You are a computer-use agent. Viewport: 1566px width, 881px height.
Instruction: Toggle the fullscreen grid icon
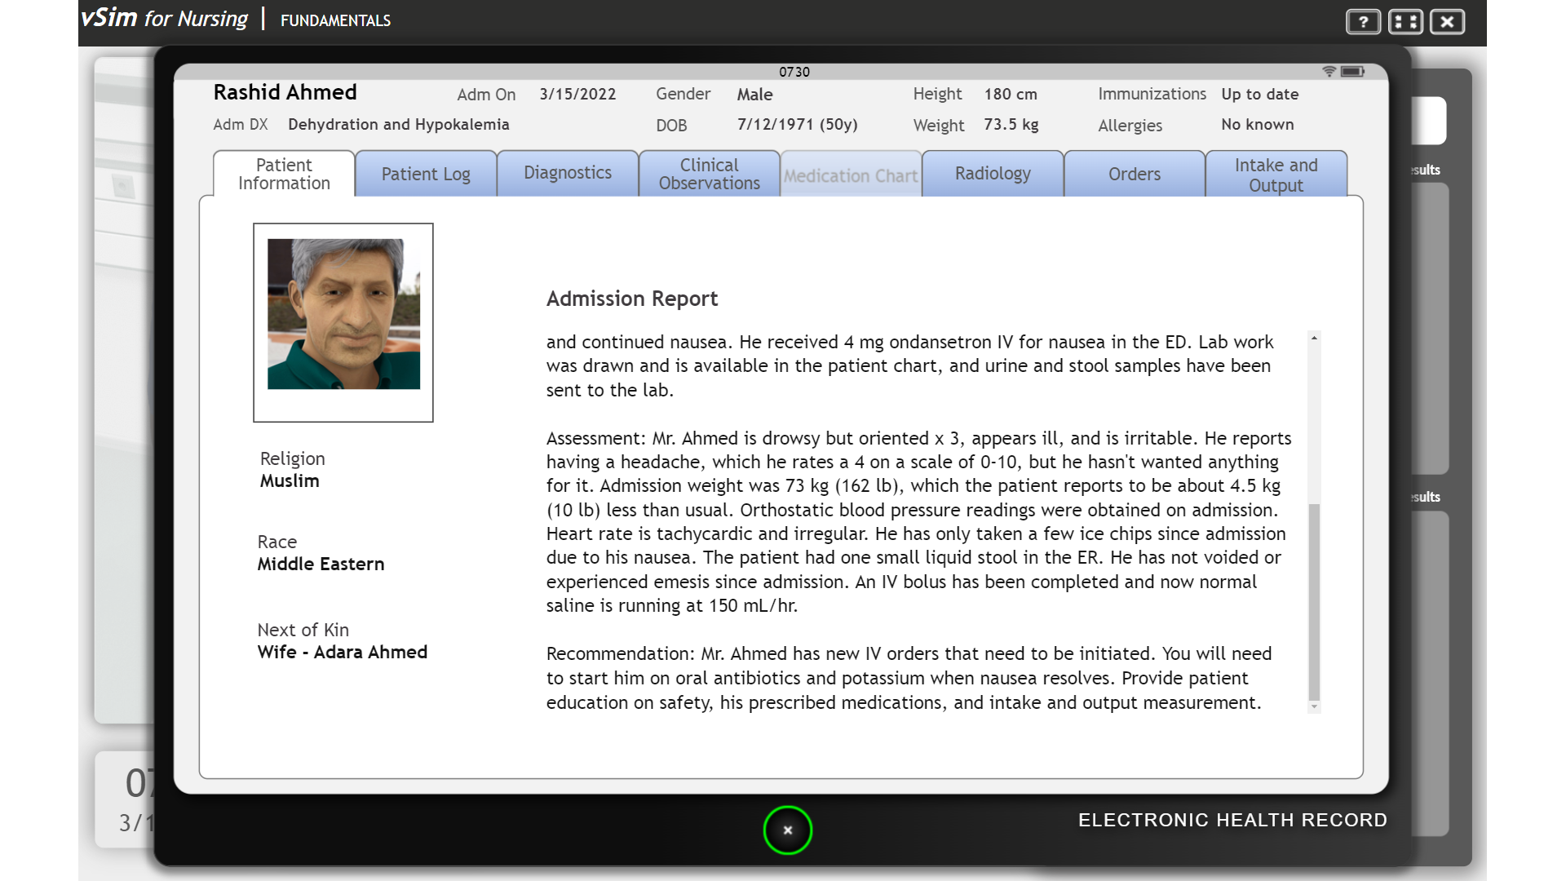(x=1405, y=22)
